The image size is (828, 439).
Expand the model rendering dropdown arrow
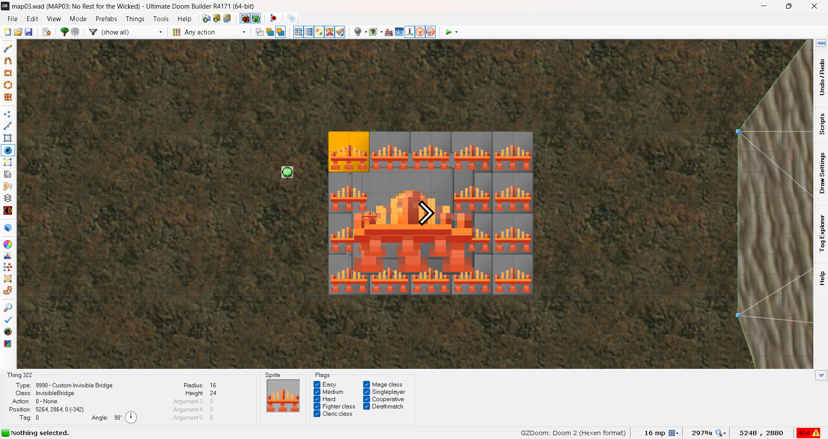tap(381, 32)
